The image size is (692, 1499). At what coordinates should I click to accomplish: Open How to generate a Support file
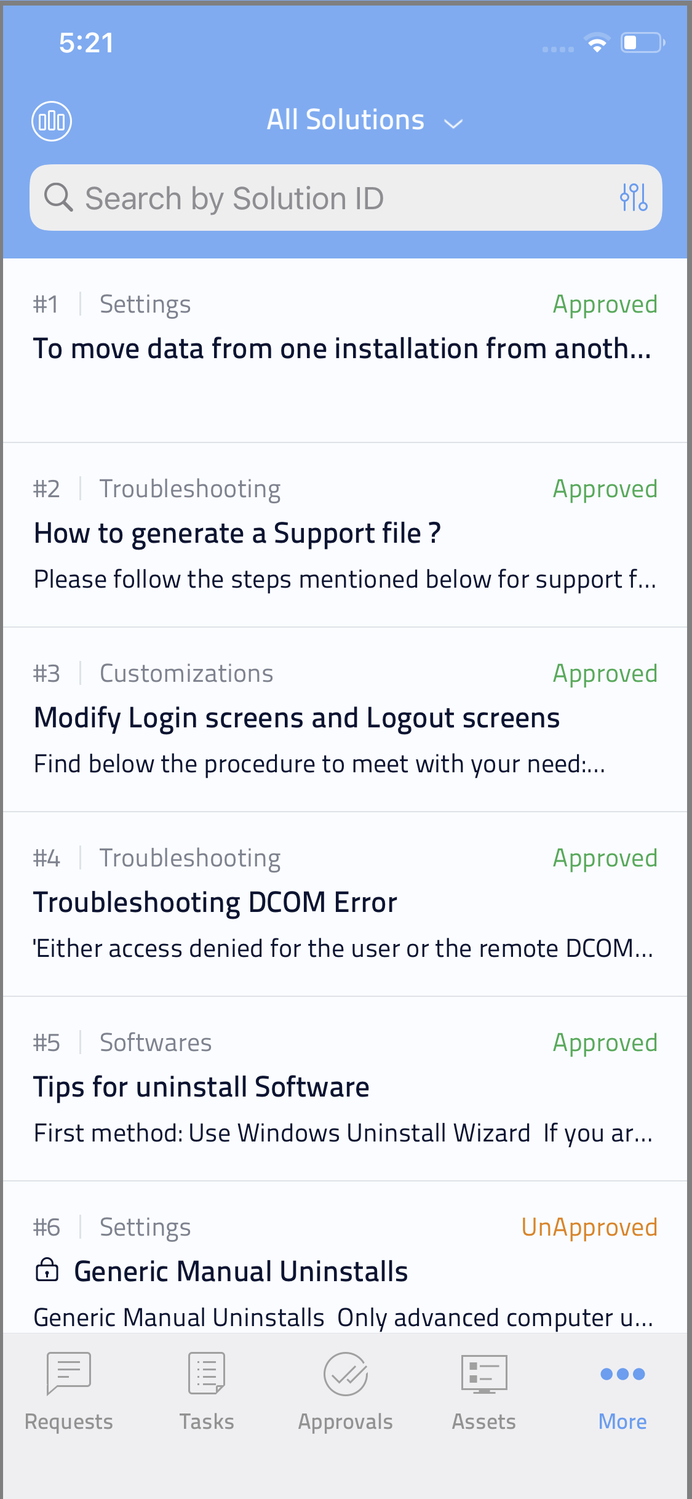coord(344,535)
